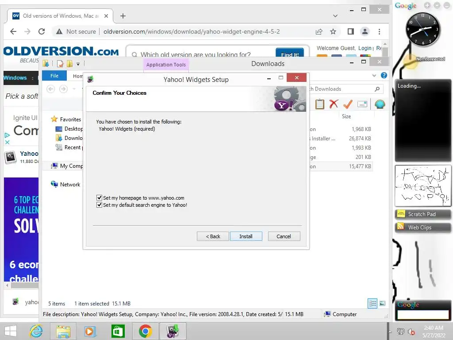The height and width of the screenshot is (340, 453).
Task: Click Explorer back navigation arrow
Action: 51,89
